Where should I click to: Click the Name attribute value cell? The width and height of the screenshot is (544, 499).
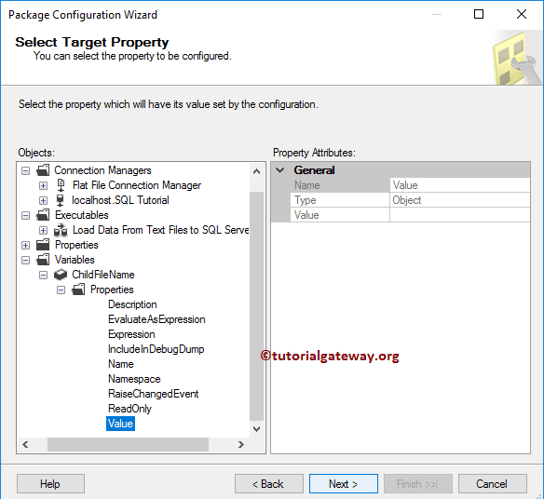pos(460,185)
